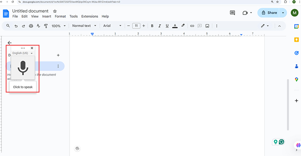This screenshot has height=156, width=301.
Task: Add a comment from toolbar
Action: coord(200,26)
